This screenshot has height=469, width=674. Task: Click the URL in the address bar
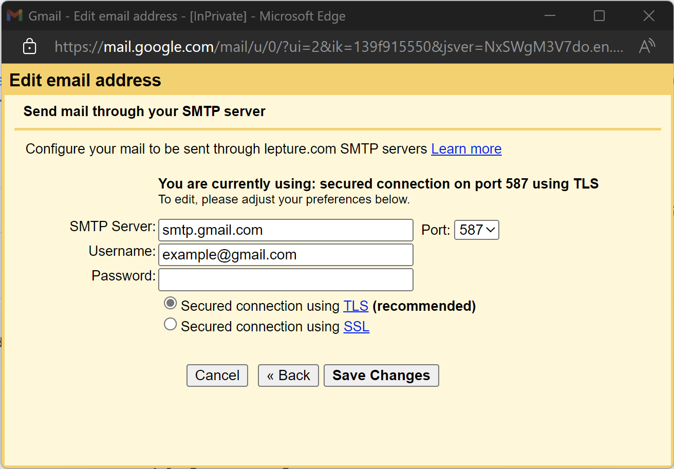(339, 47)
